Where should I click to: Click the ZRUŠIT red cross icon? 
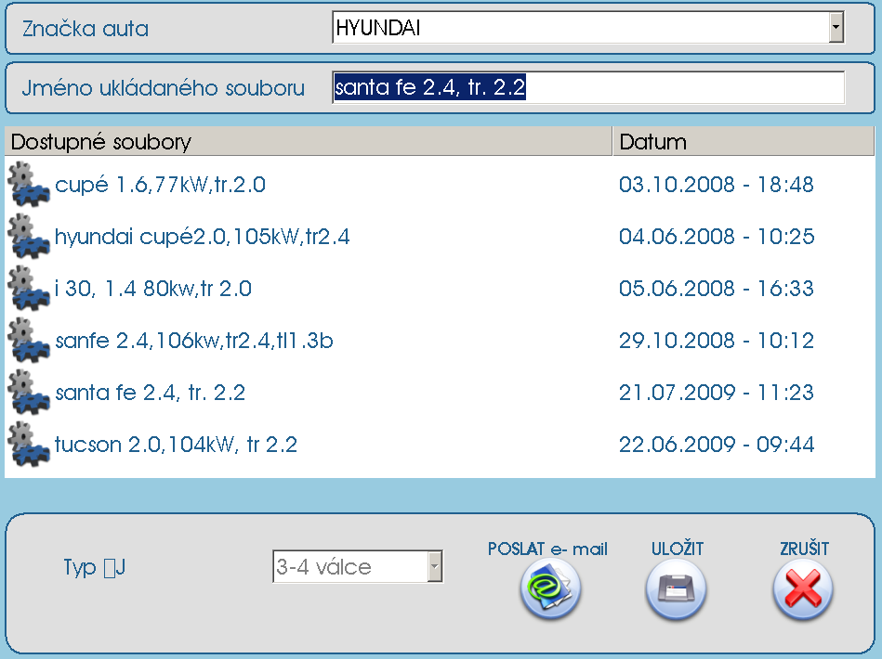point(803,589)
